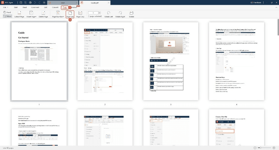Image resolution: width=279 pixels, height=150 pixels.
Task: Click the PDF Agile logo icon
Action: point(3,3)
